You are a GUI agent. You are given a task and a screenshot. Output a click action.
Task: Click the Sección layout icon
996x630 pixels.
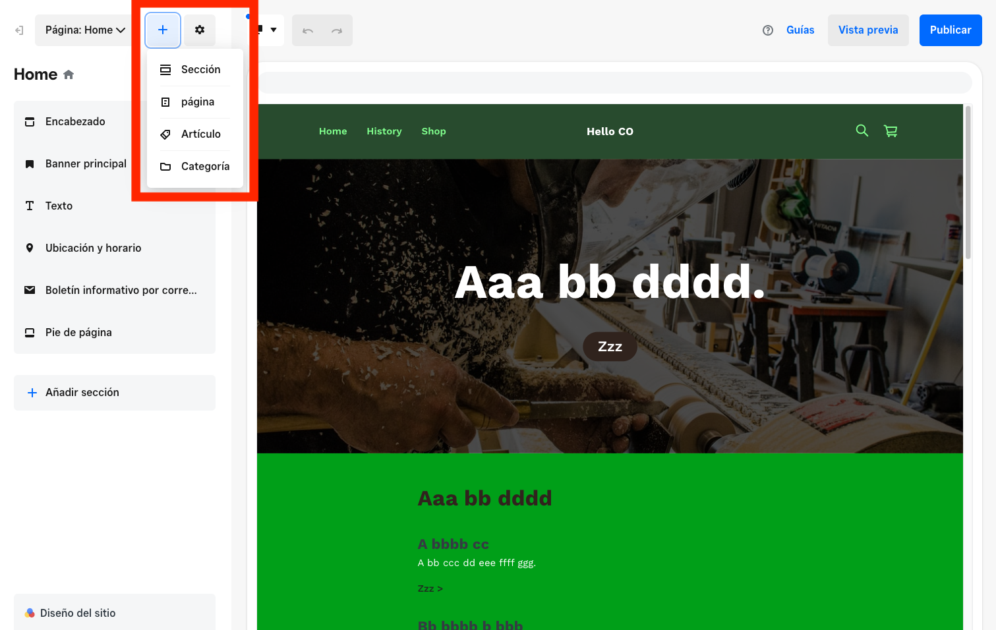click(x=165, y=70)
